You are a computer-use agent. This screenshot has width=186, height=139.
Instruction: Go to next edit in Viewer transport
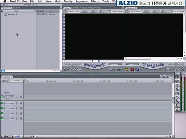(103, 65)
